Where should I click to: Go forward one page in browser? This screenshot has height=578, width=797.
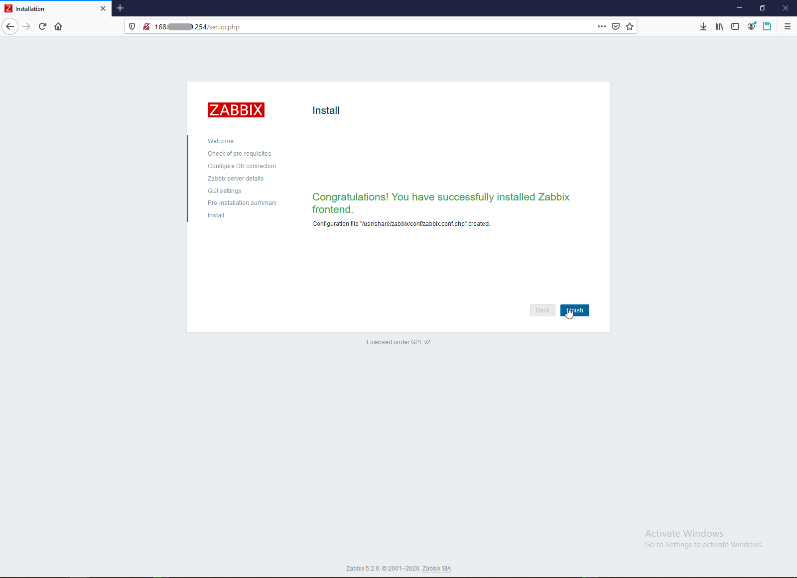[x=27, y=26]
